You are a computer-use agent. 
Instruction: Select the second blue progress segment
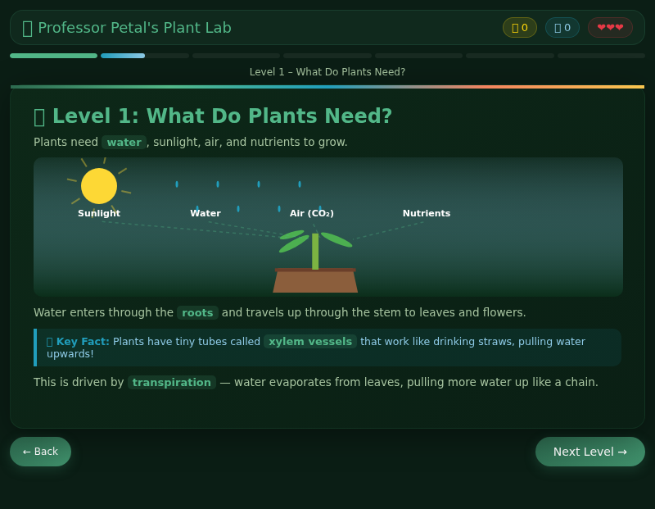(x=123, y=55)
